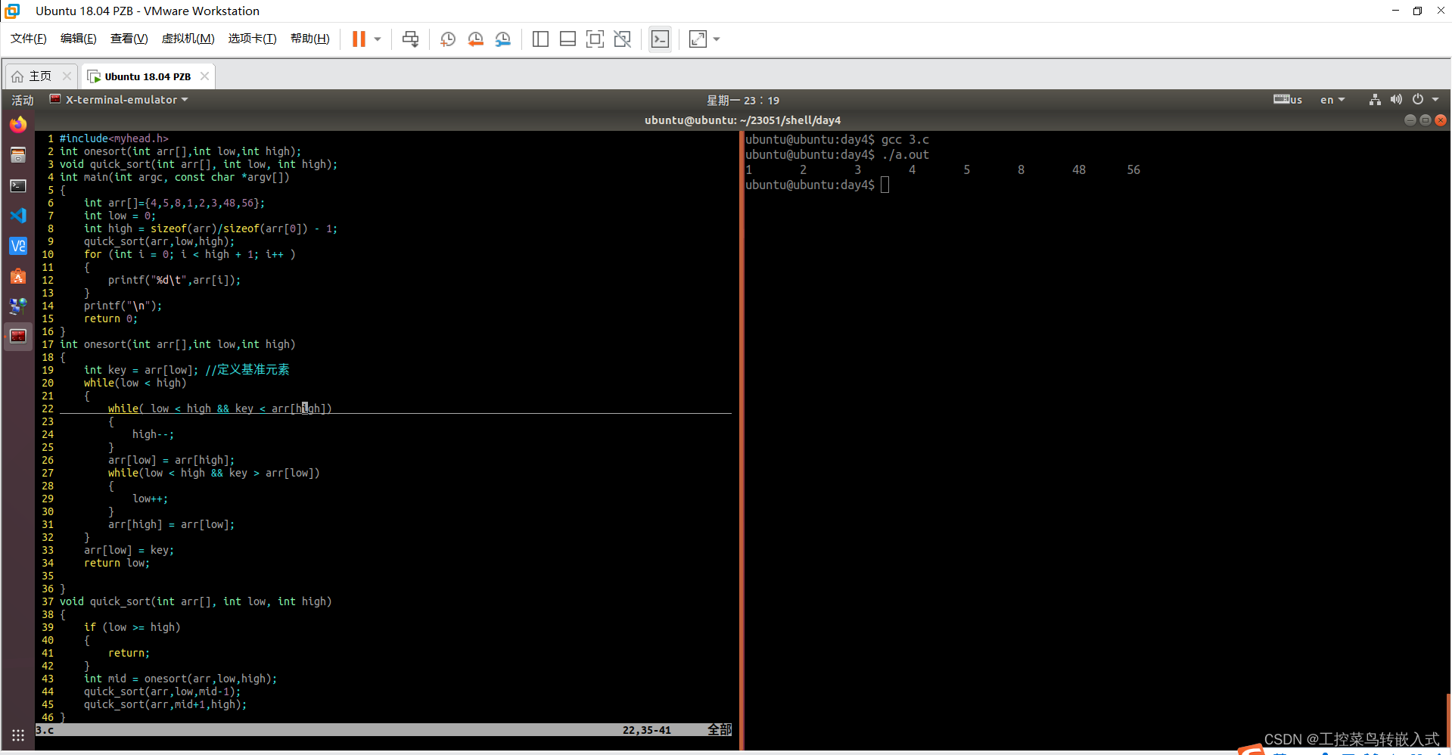
Task: Launch VS Code from the dock
Action: pyautogui.click(x=17, y=216)
